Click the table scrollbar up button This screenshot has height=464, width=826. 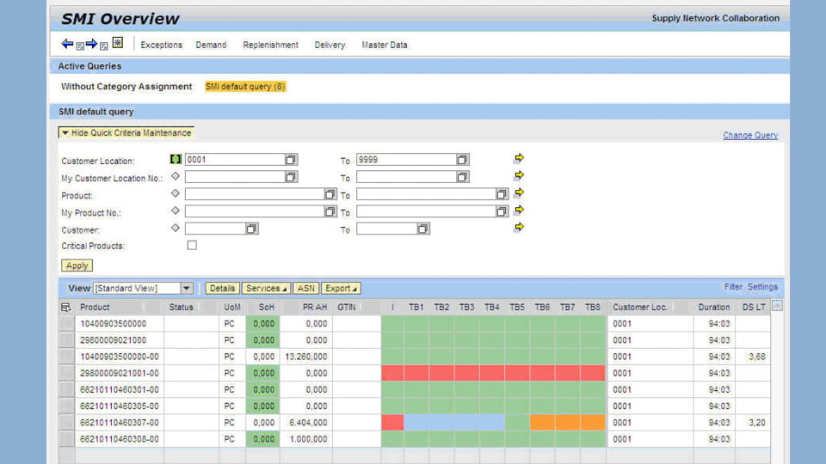coord(777,306)
